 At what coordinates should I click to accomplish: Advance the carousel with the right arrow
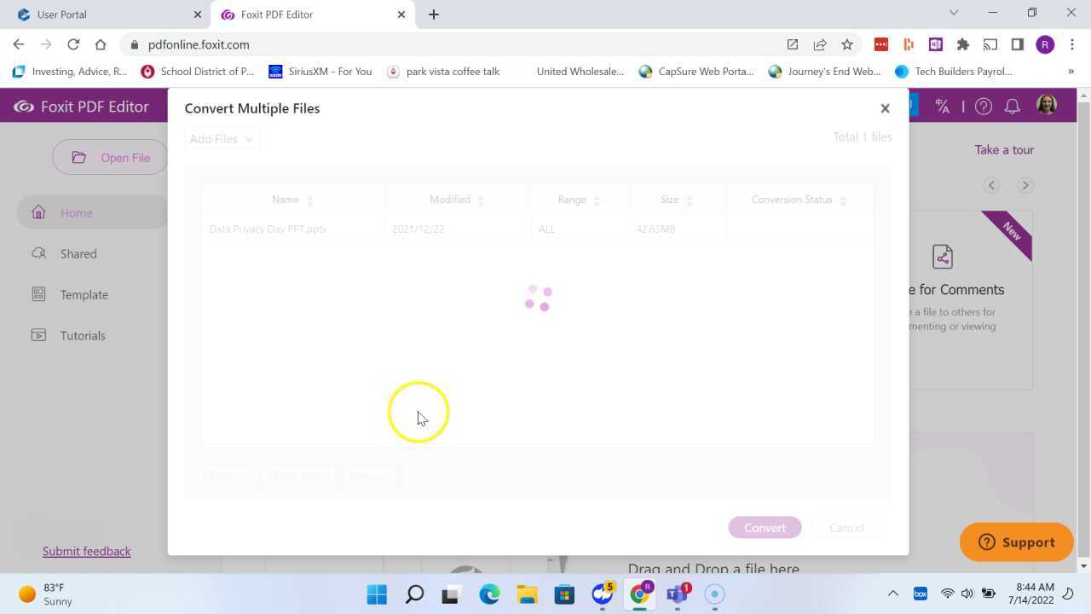coord(1025,184)
